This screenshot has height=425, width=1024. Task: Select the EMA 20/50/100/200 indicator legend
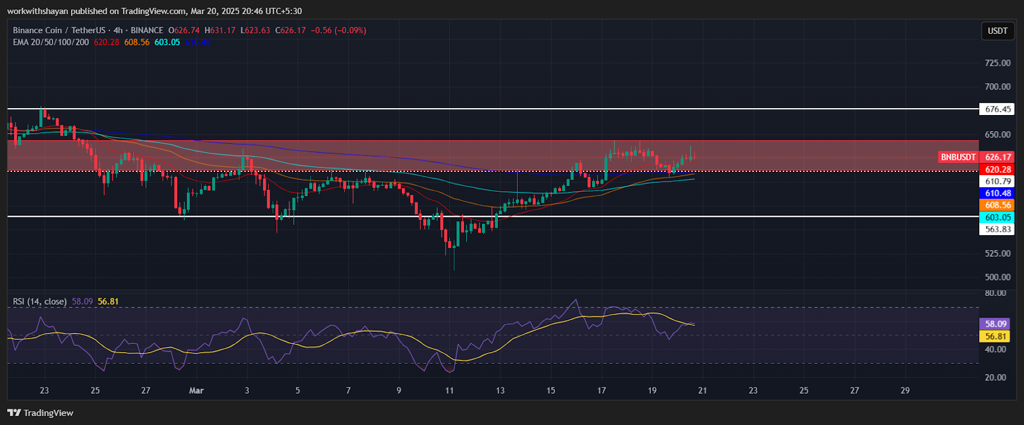(51, 42)
